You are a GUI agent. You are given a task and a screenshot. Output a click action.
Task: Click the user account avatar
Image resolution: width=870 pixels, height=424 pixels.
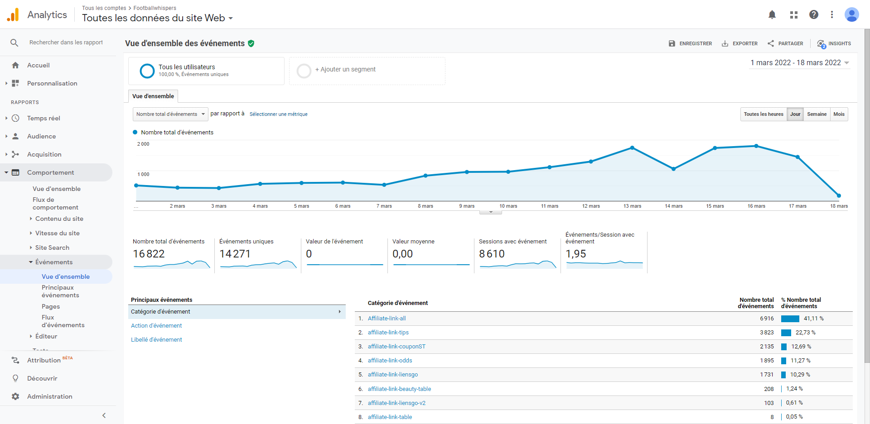[851, 15]
